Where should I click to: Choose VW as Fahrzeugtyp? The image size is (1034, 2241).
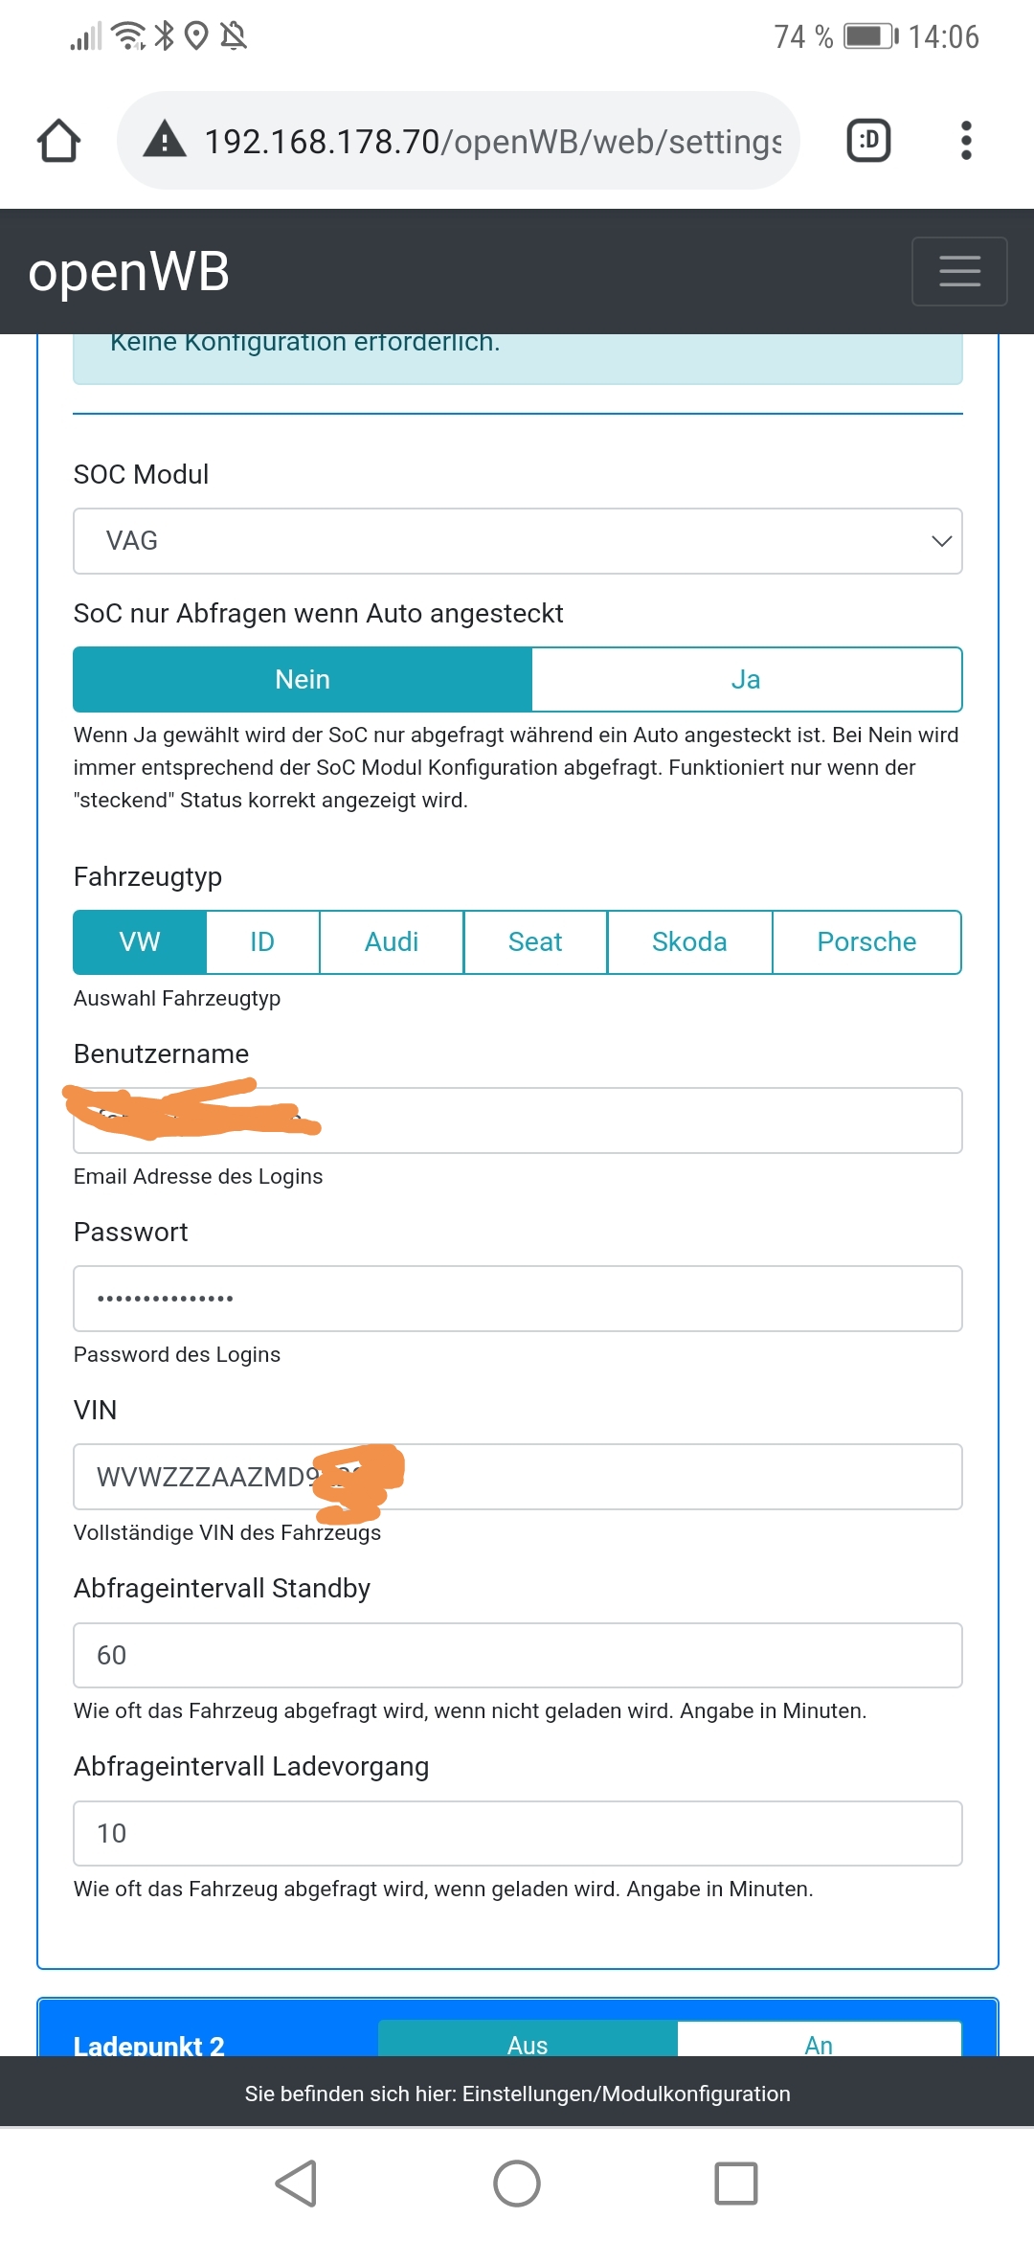click(x=140, y=941)
